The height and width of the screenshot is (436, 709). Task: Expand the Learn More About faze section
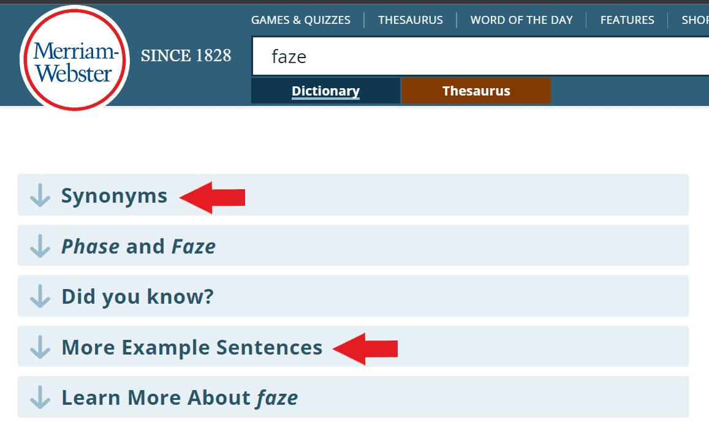[x=178, y=397]
